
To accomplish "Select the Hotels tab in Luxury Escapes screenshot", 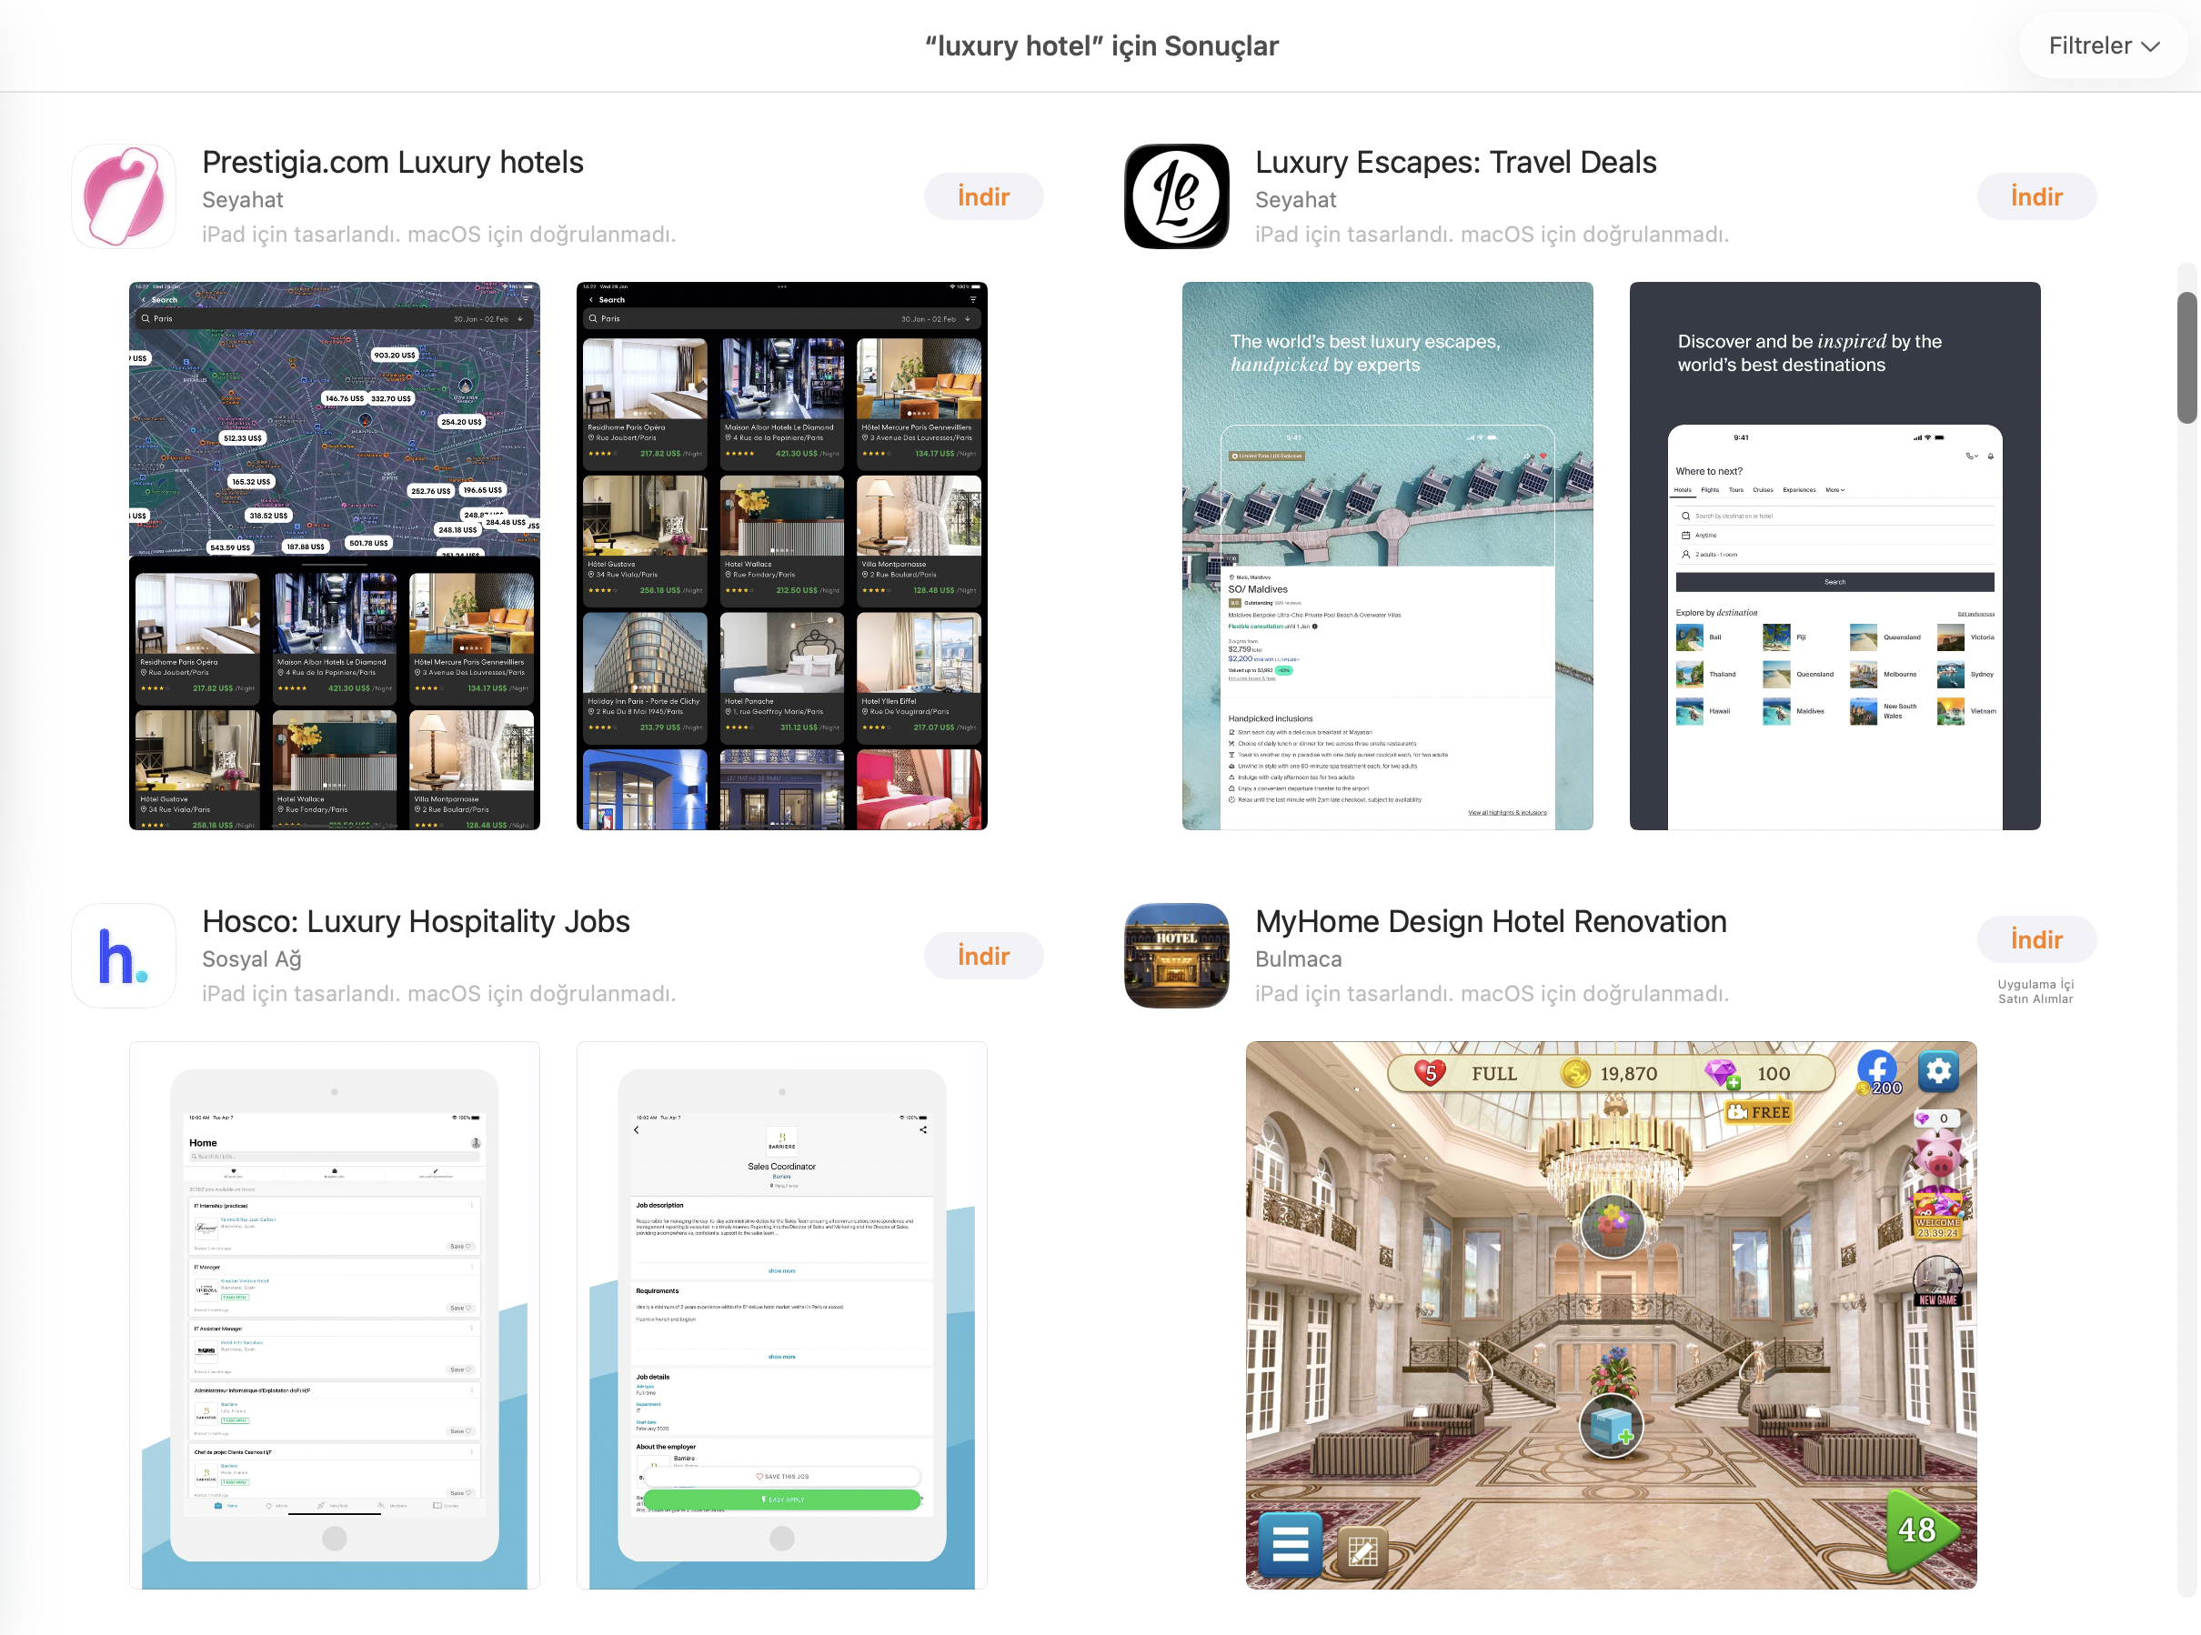I will [1684, 490].
